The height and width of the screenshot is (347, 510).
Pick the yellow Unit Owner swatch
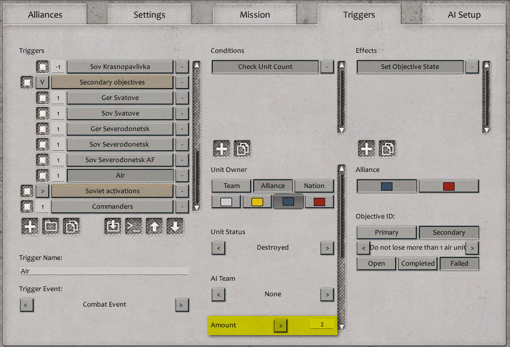(x=257, y=201)
